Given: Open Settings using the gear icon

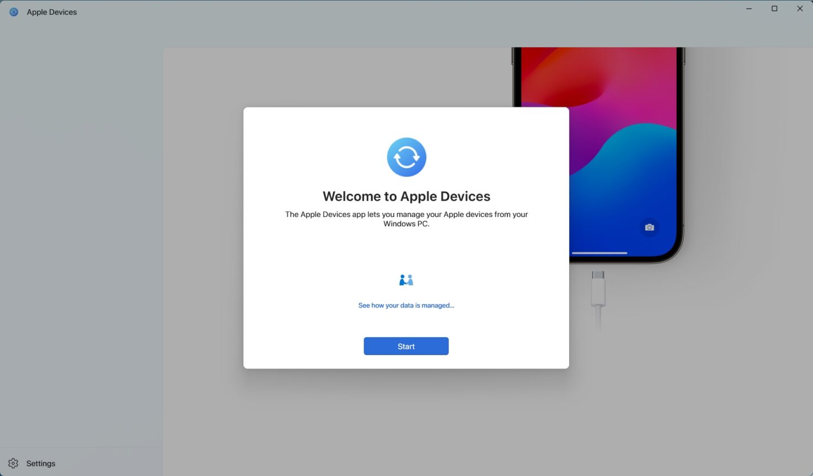Looking at the screenshot, I should coord(13,463).
